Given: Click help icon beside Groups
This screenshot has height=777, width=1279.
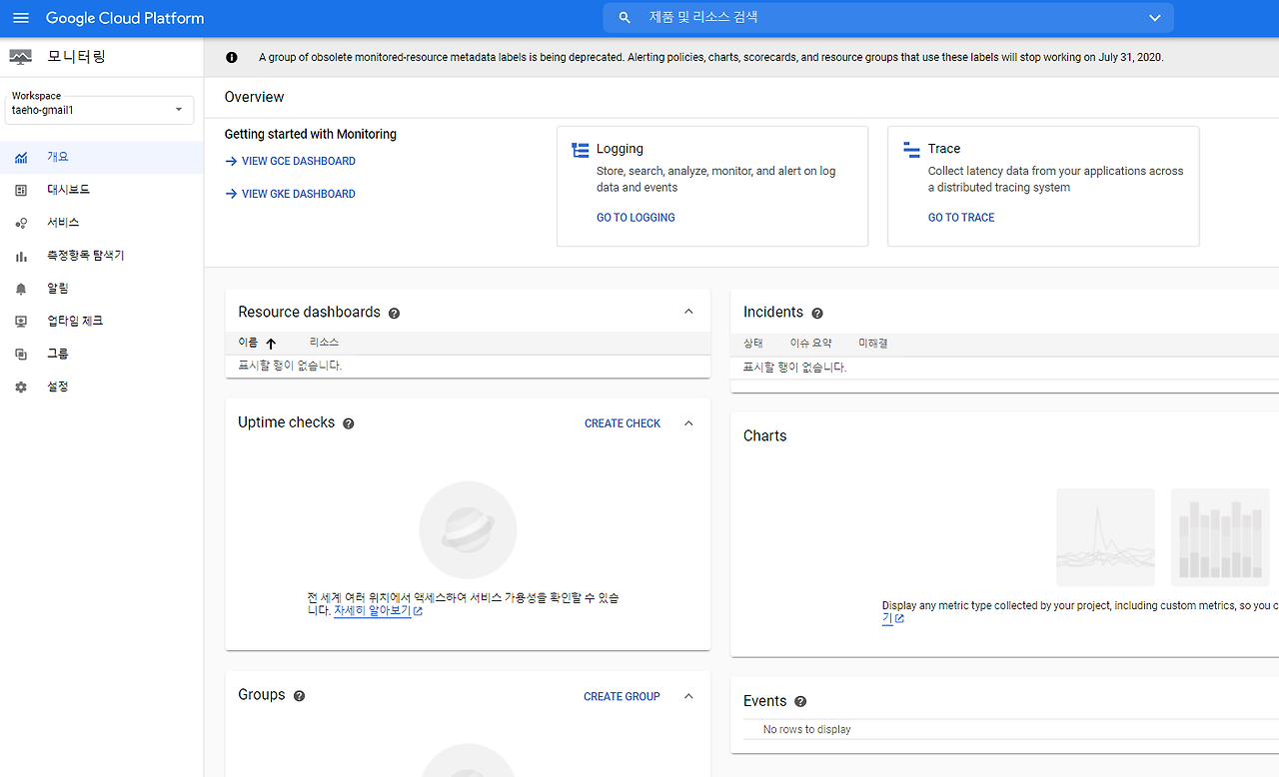Looking at the screenshot, I should point(299,696).
